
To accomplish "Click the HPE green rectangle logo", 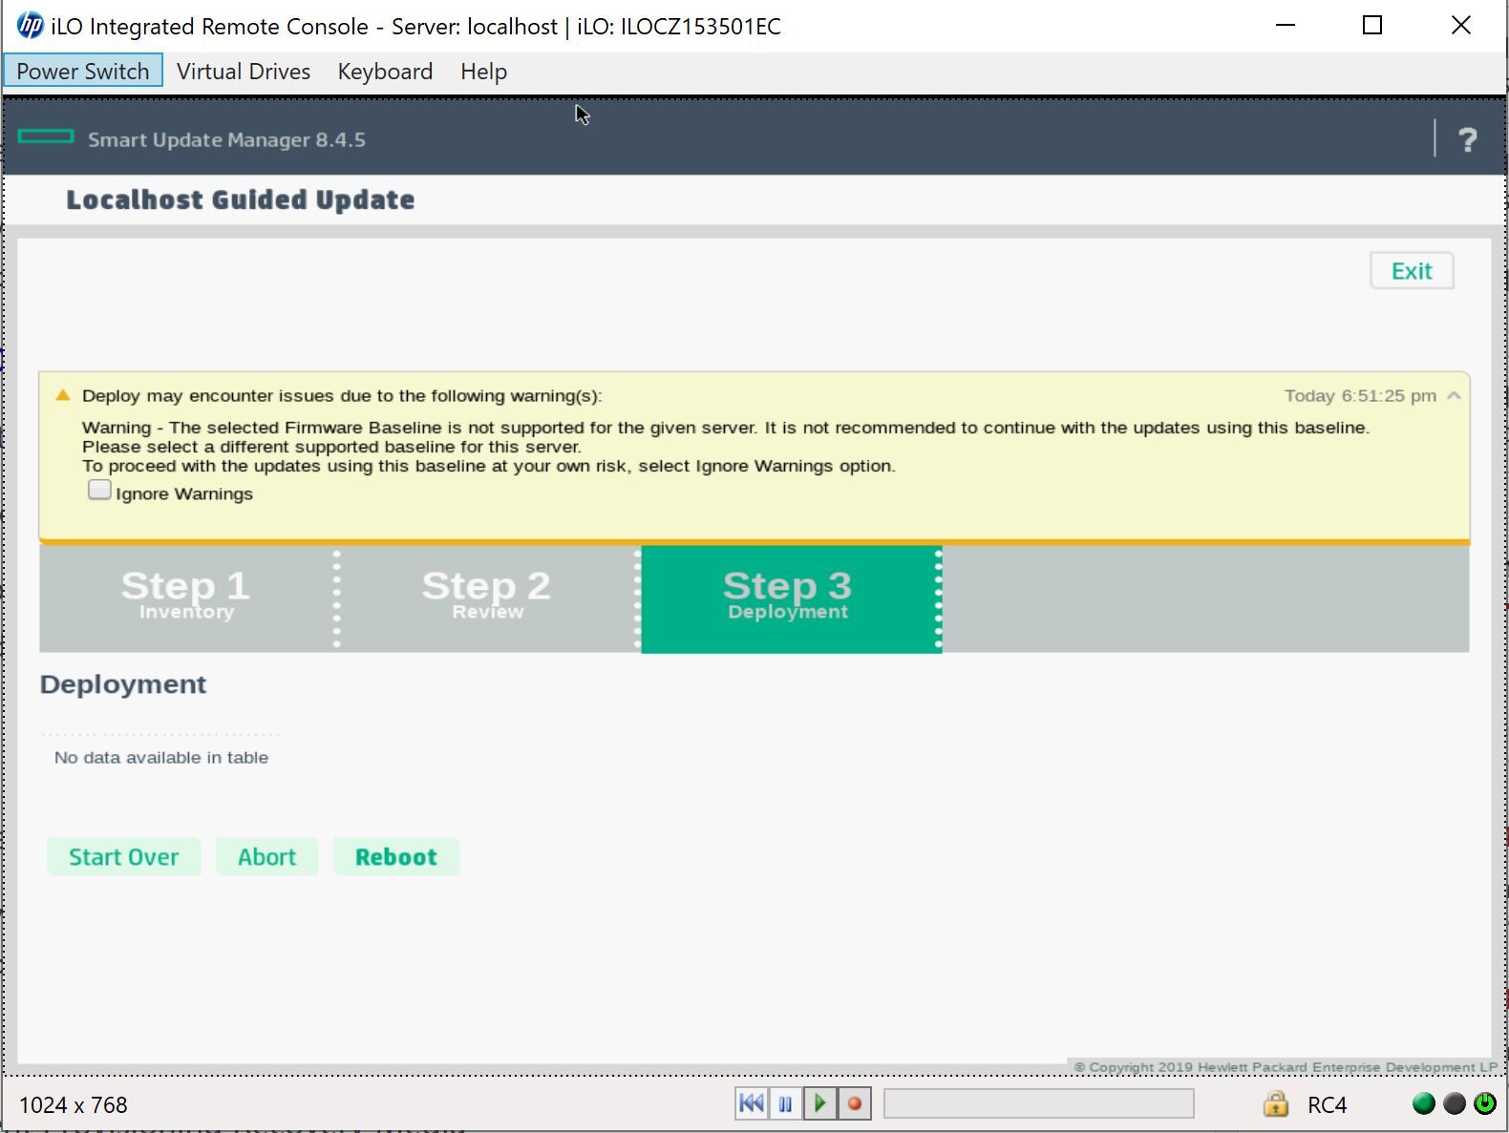I will 46,136.
